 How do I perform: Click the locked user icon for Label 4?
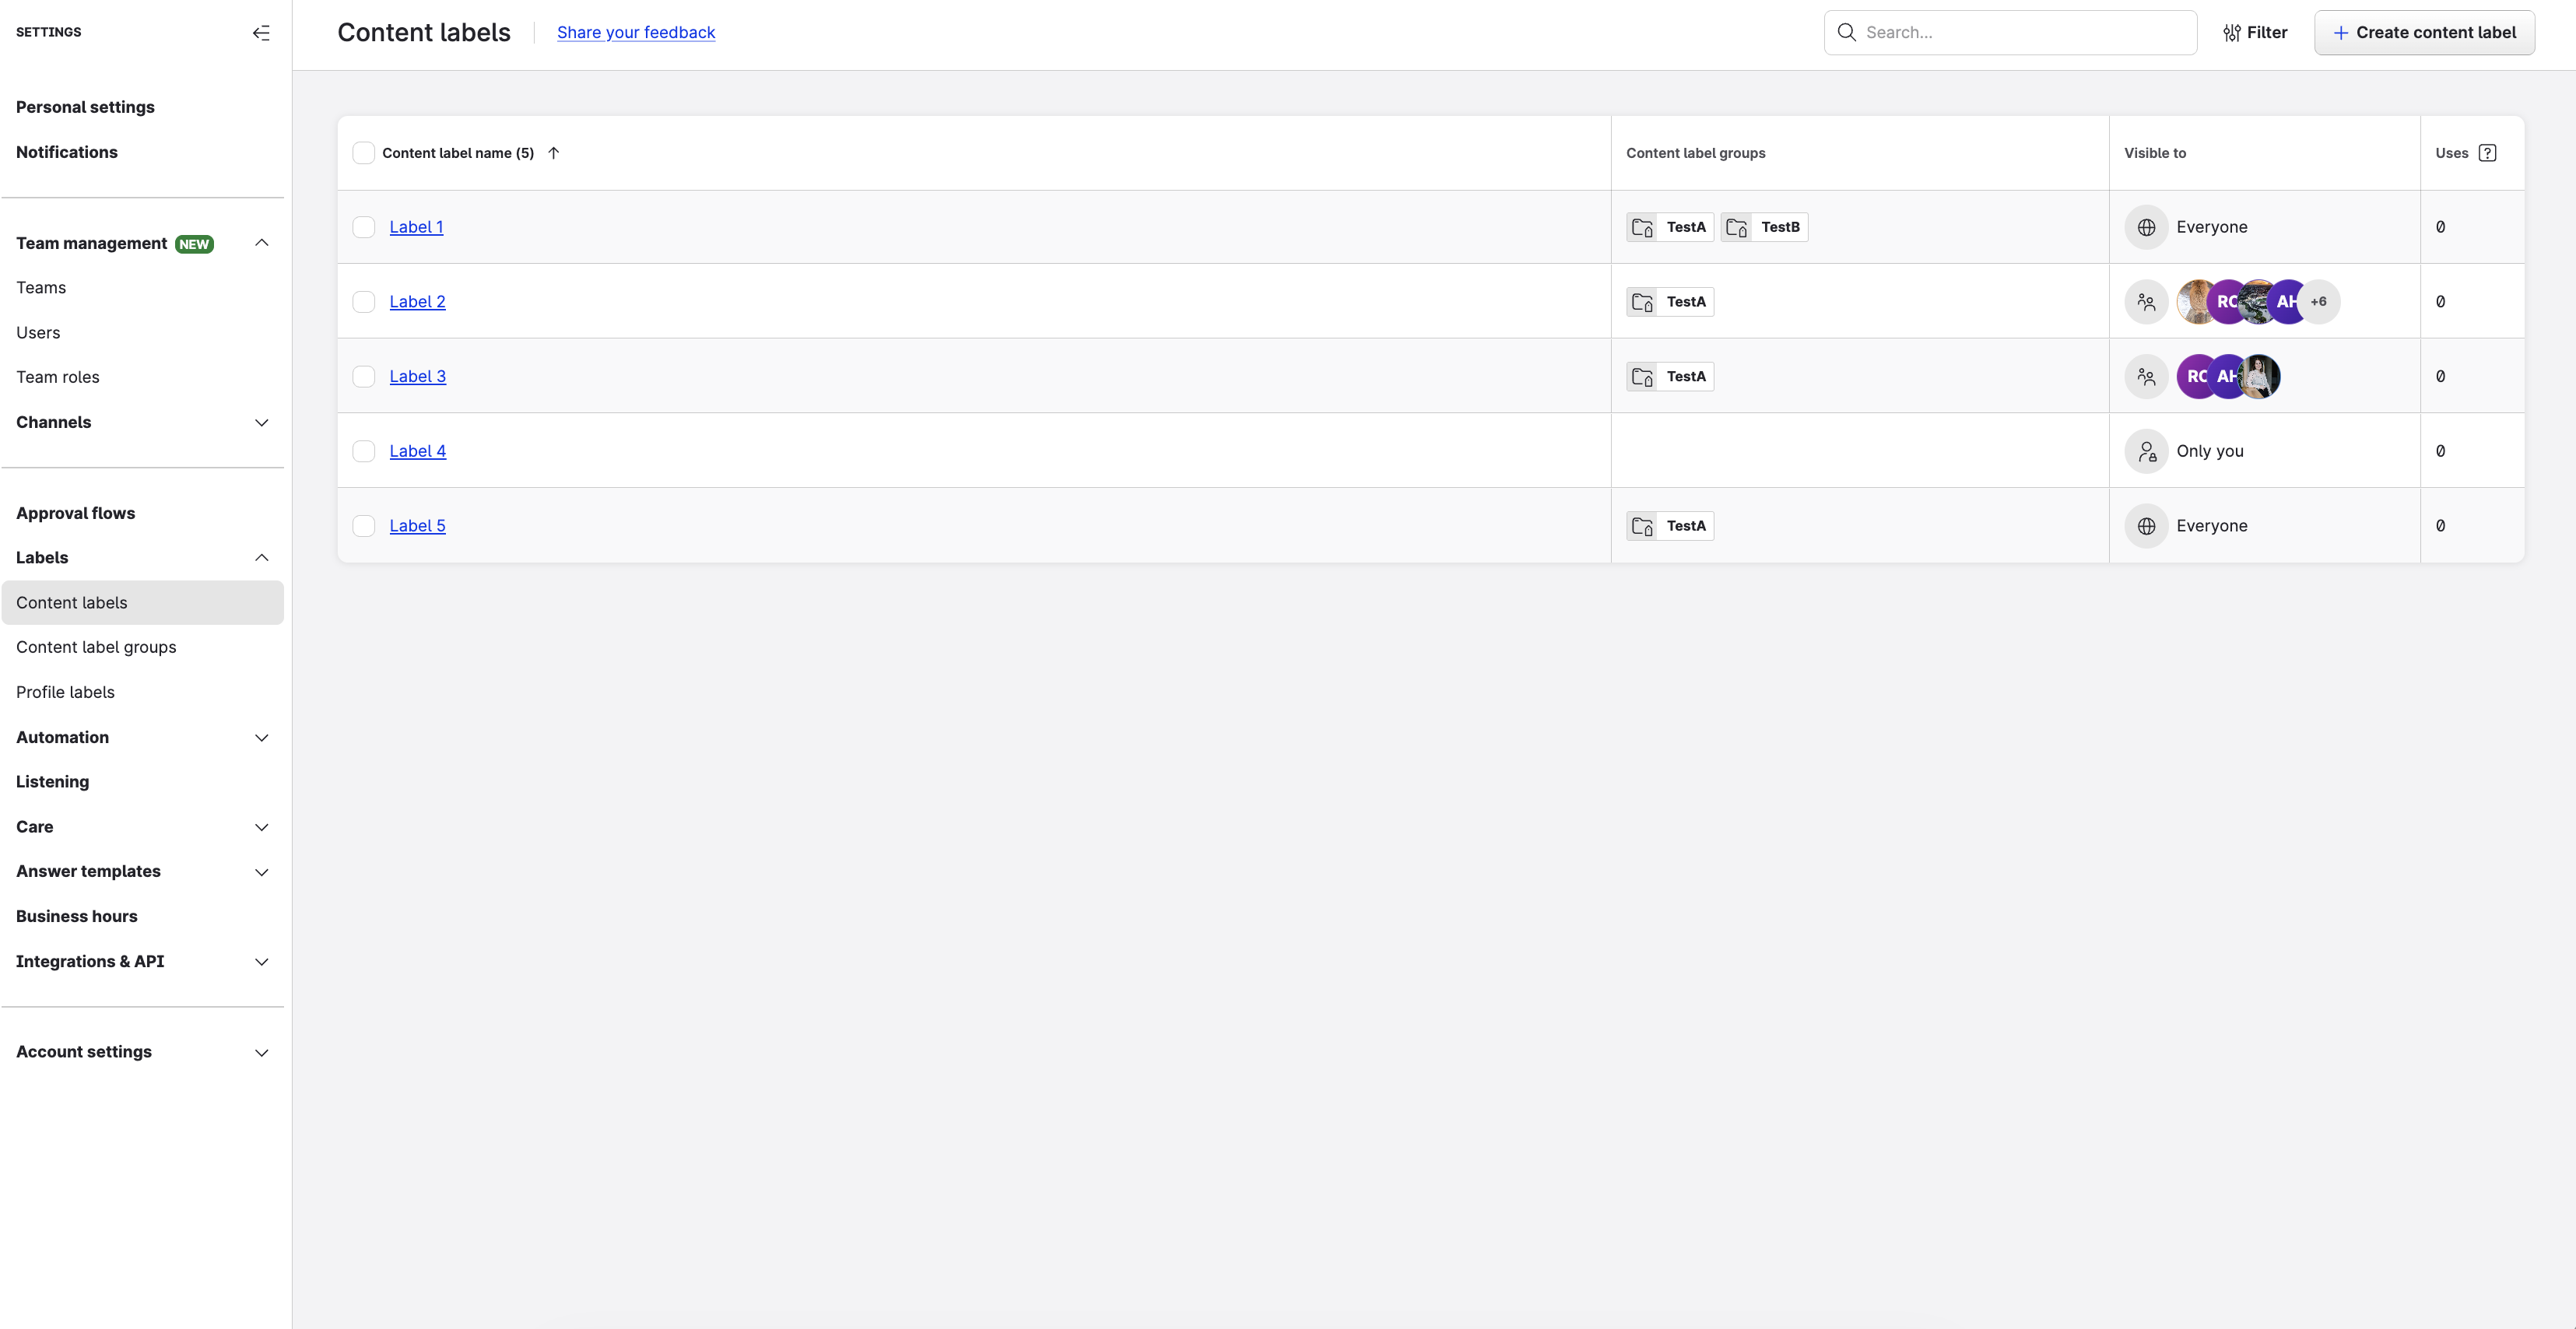click(2146, 451)
